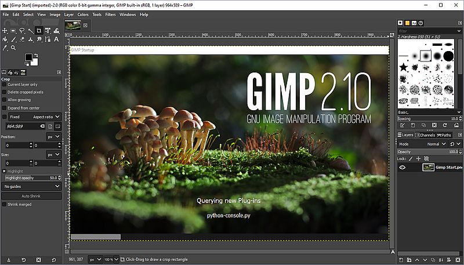Select the Smudge tool
The height and width of the screenshot is (265, 464).
pos(39,39)
